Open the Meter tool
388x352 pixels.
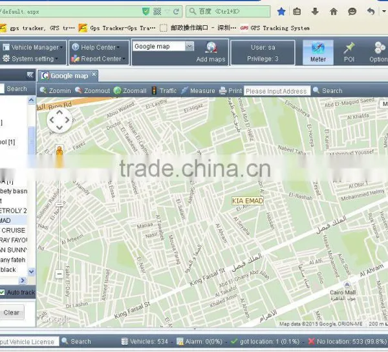click(318, 52)
